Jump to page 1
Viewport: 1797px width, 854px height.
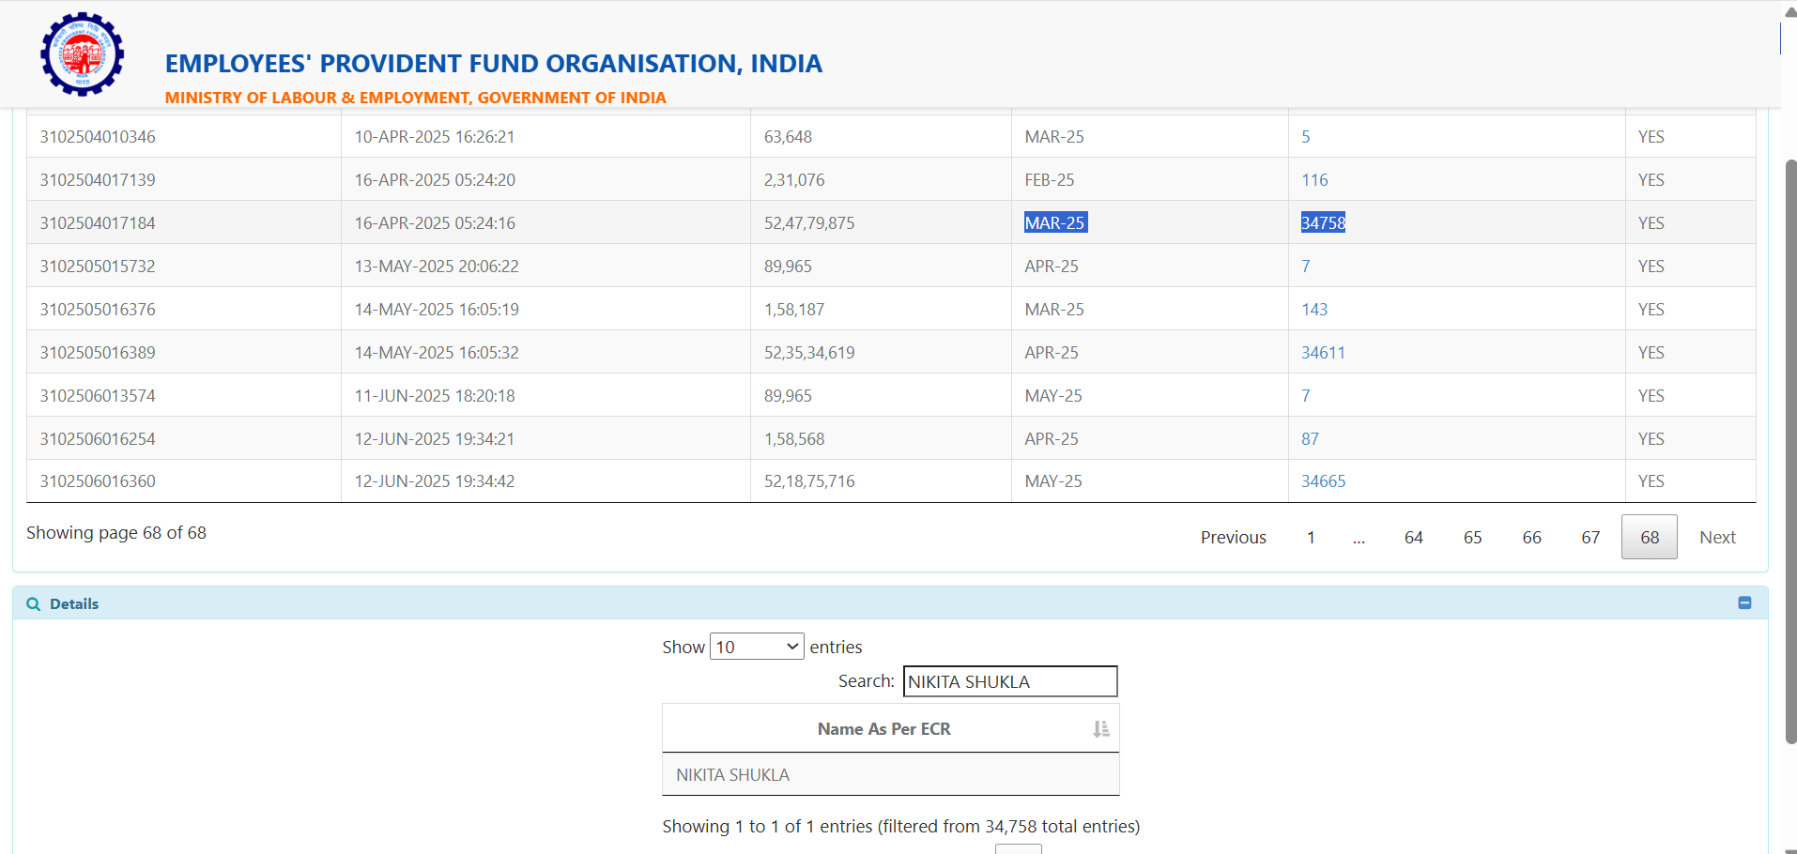[x=1311, y=538]
